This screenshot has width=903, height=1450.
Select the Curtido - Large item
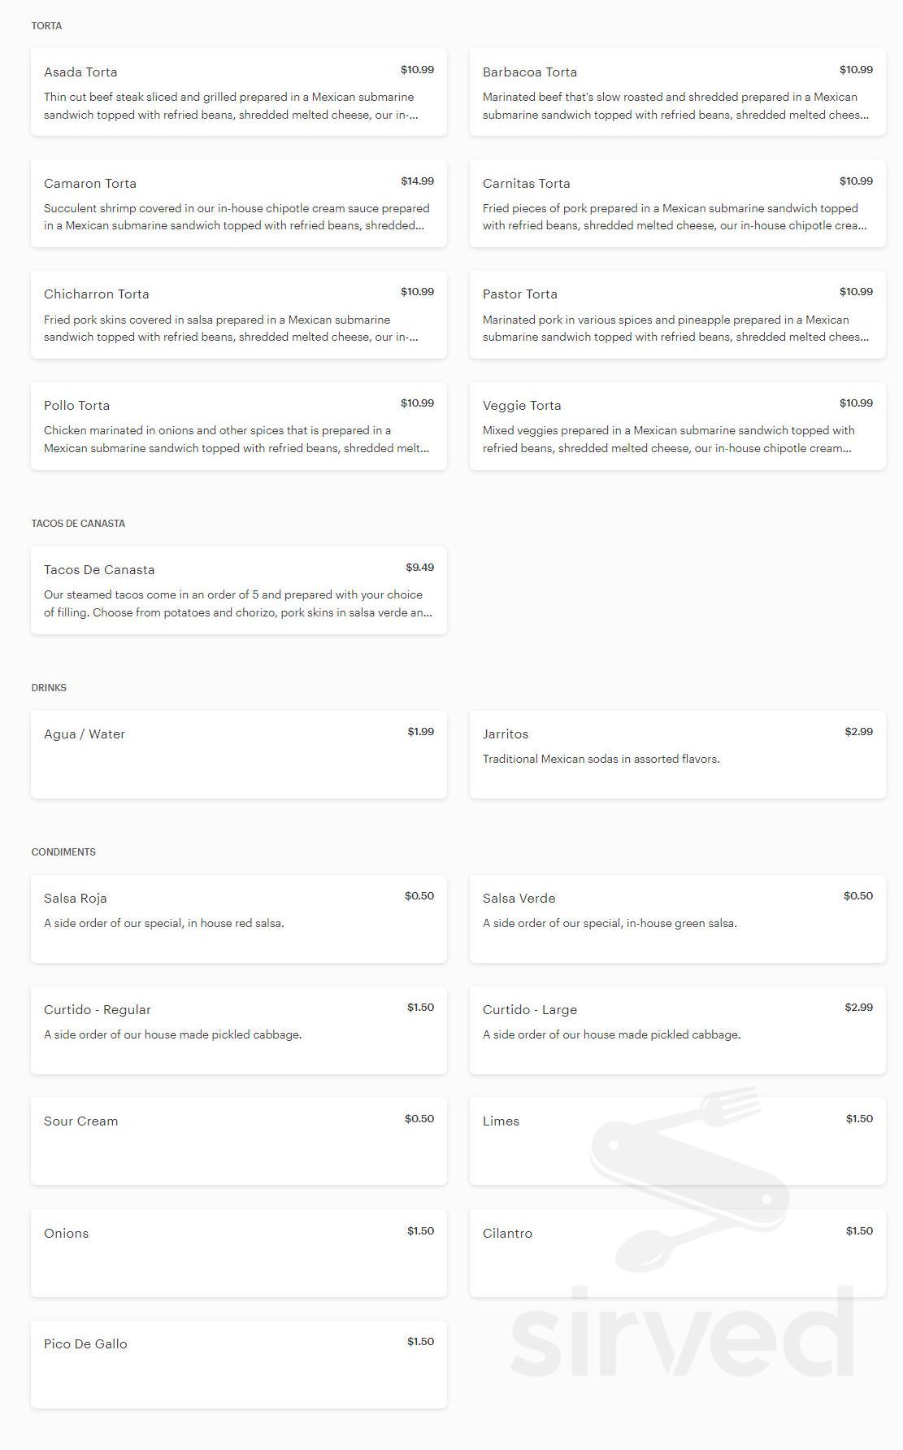(x=678, y=1030)
